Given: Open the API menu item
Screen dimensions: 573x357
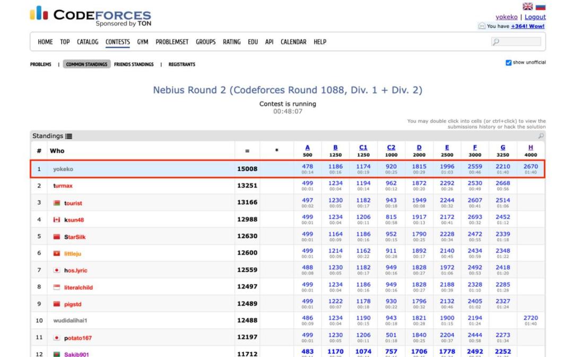Looking at the screenshot, I should click(270, 42).
